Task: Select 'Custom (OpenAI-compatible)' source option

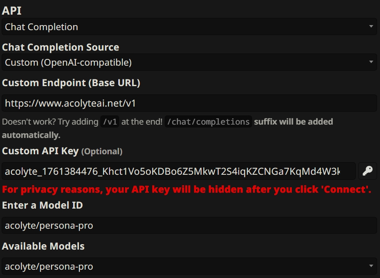Action: (188, 62)
